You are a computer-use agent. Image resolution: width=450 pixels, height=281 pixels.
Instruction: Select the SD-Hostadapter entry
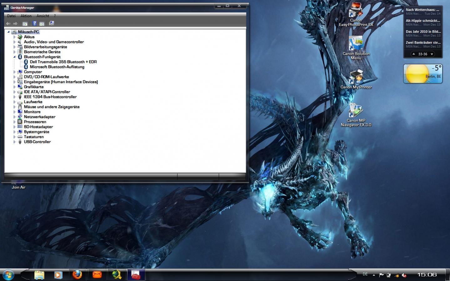(x=38, y=127)
